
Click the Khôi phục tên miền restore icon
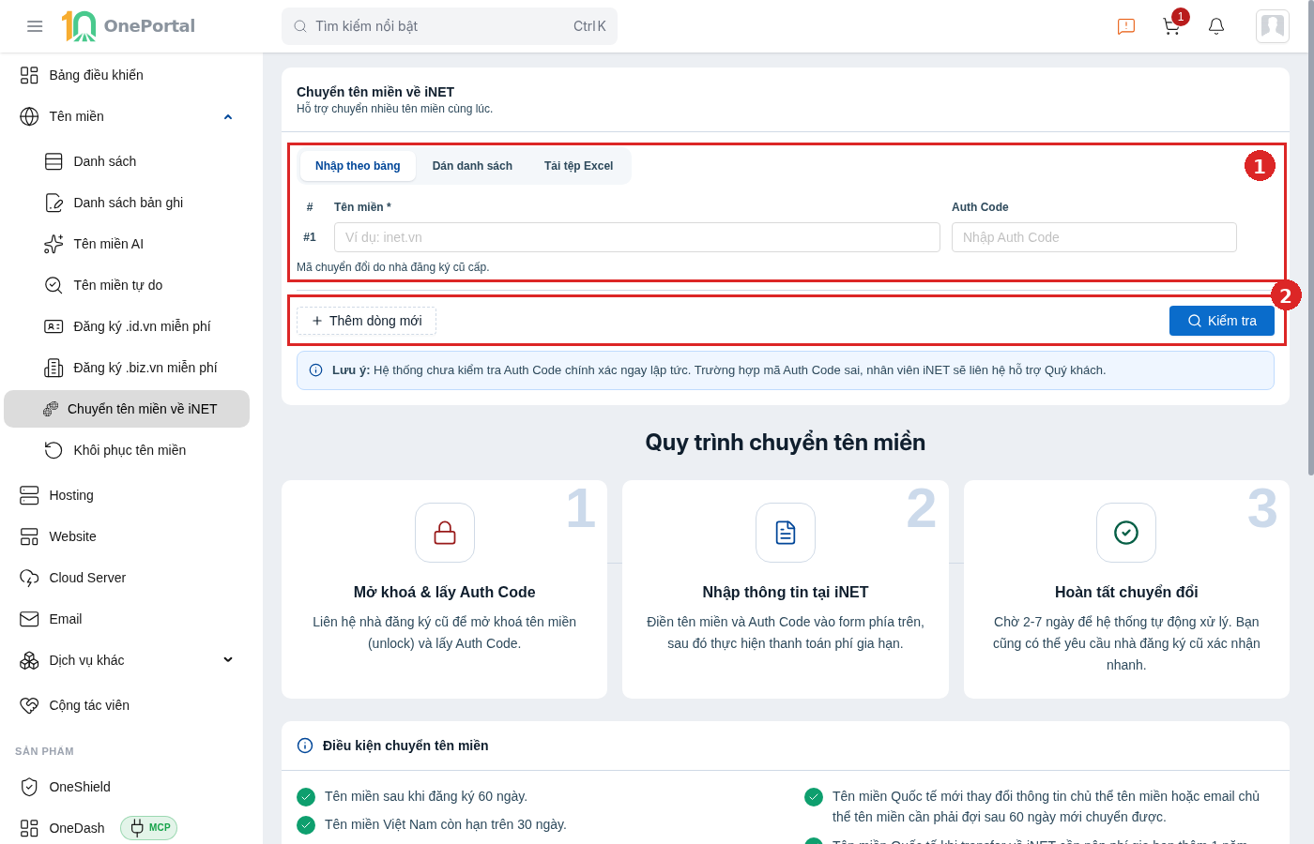[53, 450]
